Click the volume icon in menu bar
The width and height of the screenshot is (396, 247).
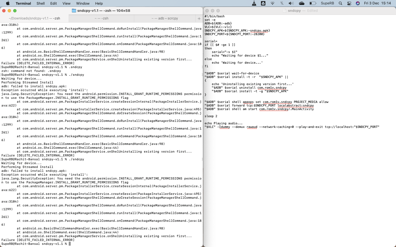pyautogui.click(x=291, y=3)
